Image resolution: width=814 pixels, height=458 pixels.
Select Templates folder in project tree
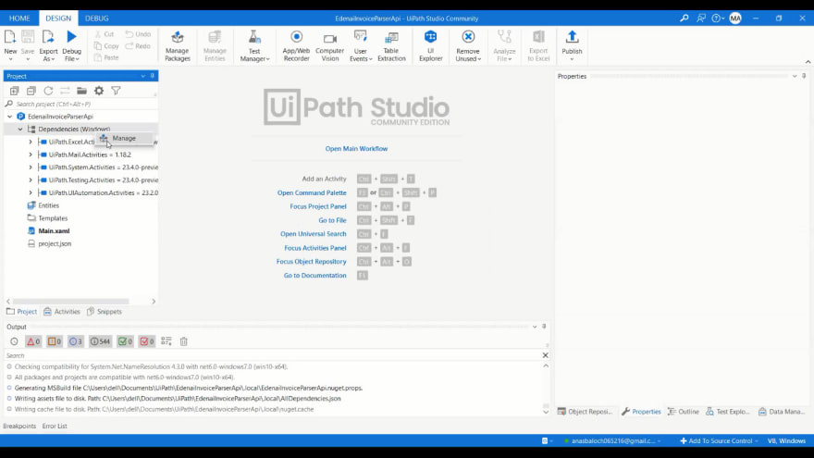(53, 218)
